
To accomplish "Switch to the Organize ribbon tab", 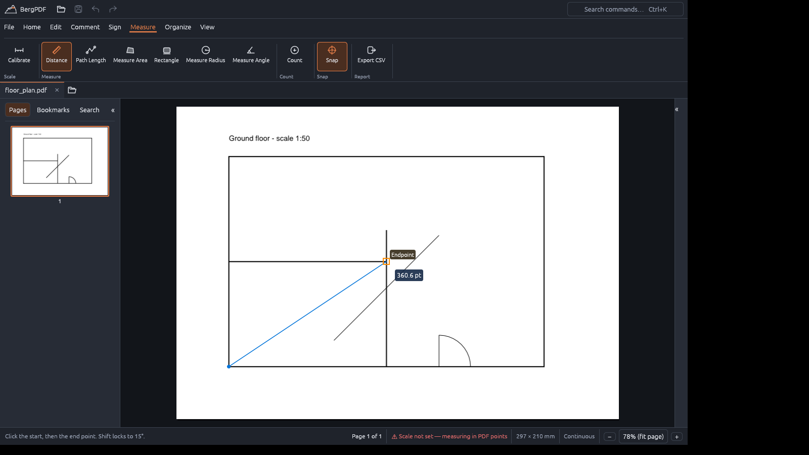I will [x=178, y=27].
